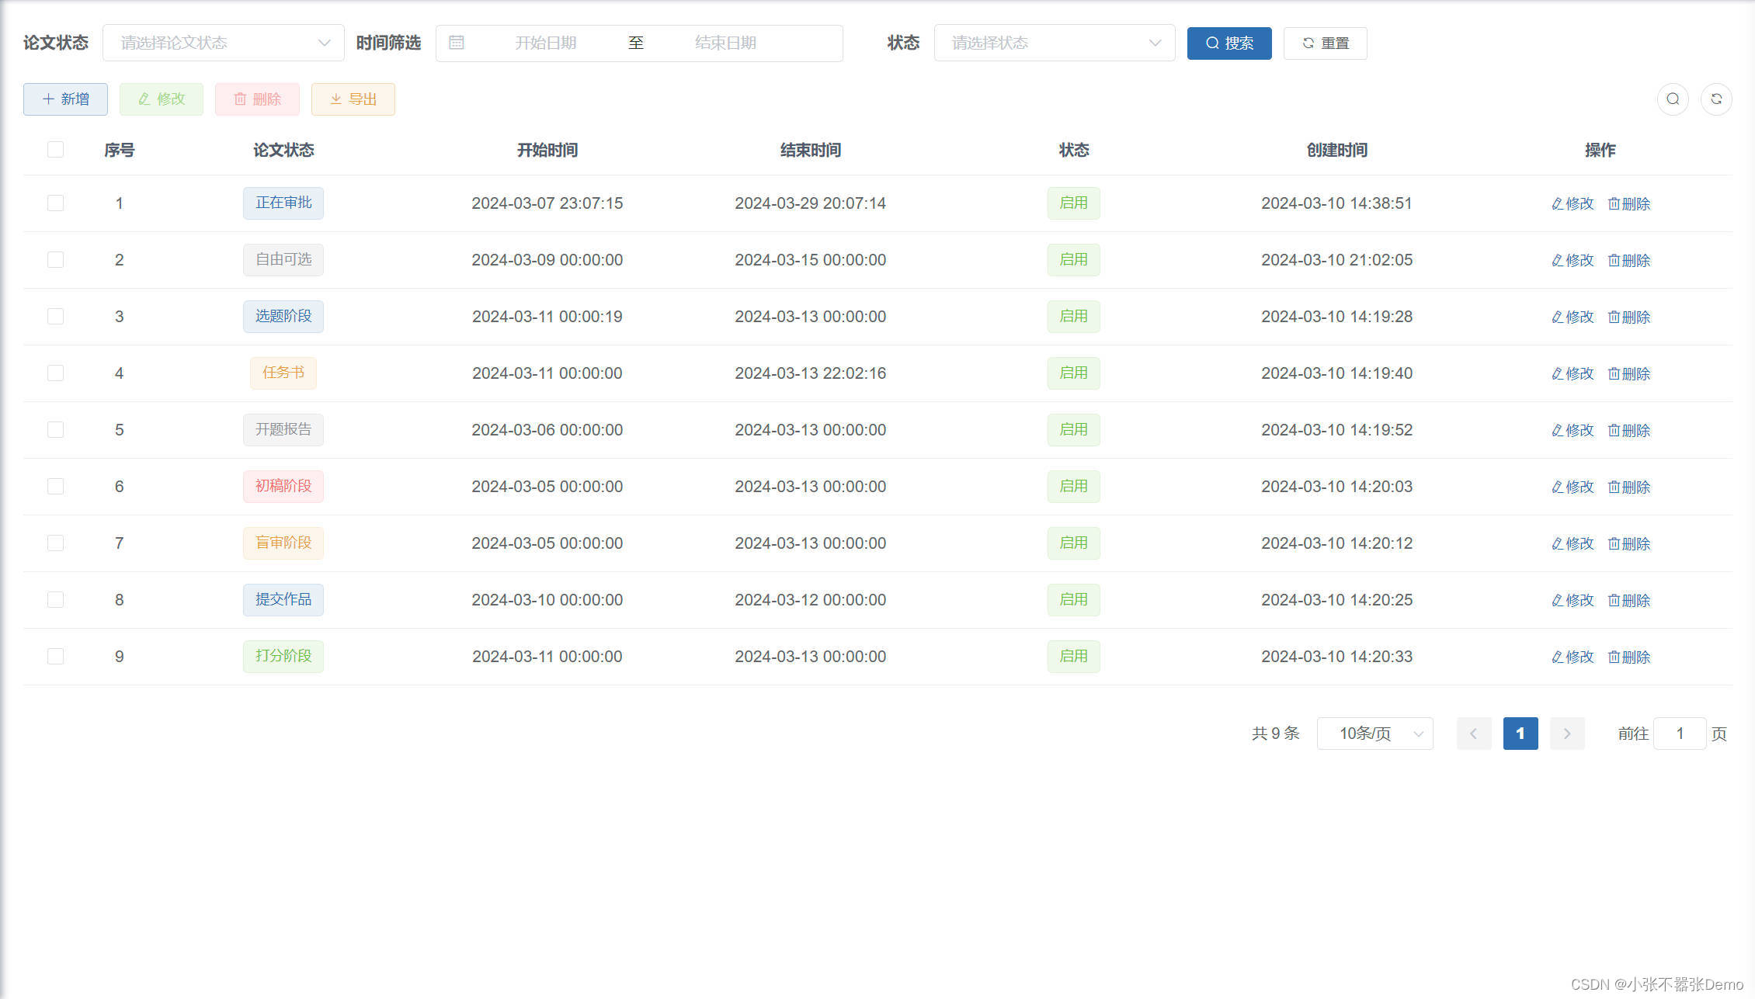Click the 新增 plus button
The width and height of the screenshot is (1755, 999).
point(65,99)
